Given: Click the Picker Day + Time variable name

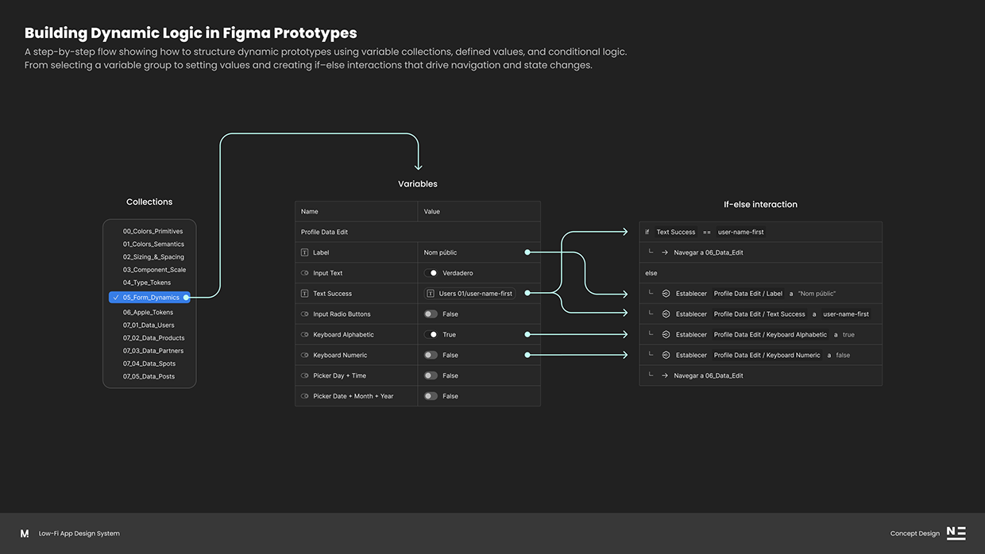Looking at the screenshot, I should 339,376.
